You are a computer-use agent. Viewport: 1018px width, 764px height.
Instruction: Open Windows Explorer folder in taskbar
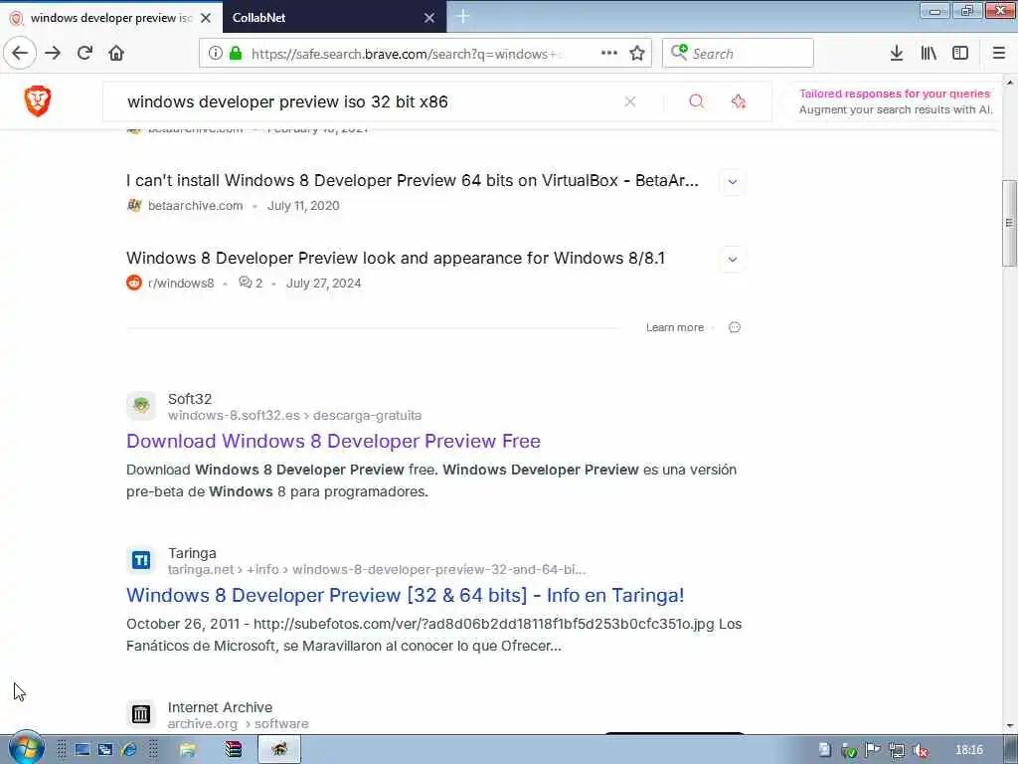[188, 750]
